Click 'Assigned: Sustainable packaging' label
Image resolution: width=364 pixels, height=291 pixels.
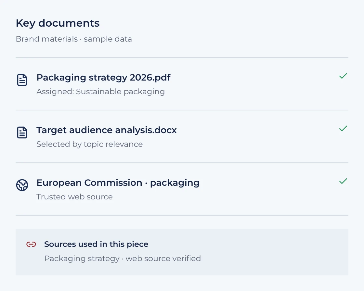(100, 92)
